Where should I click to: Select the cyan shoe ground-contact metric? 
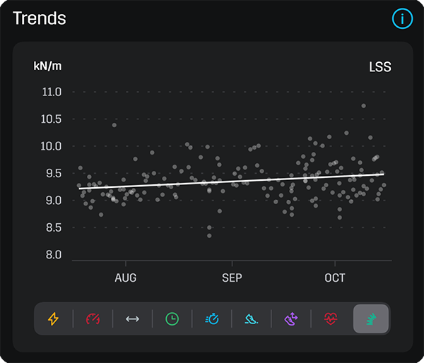(x=252, y=319)
